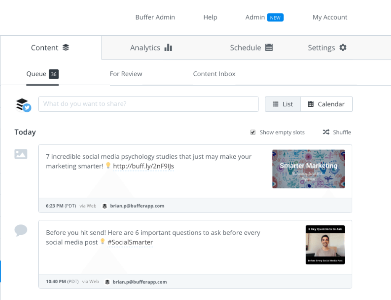This screenshot has height=300, width=391.
Task: Click the 'Before you hit send!' post text
Action: (x=153, y=237)
